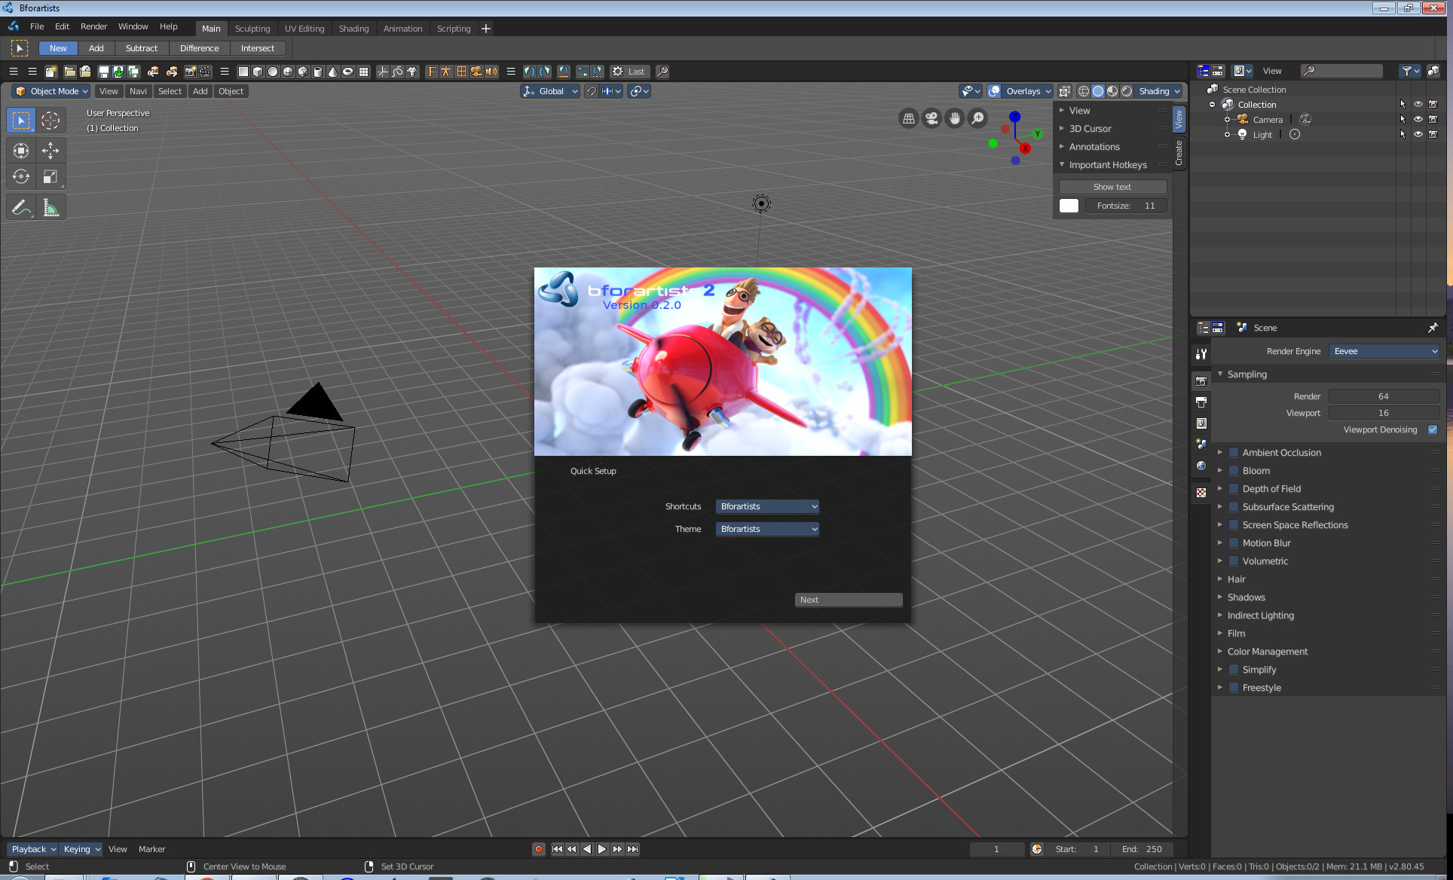
Task: Activate the Move tool
Action: (50, 151)
